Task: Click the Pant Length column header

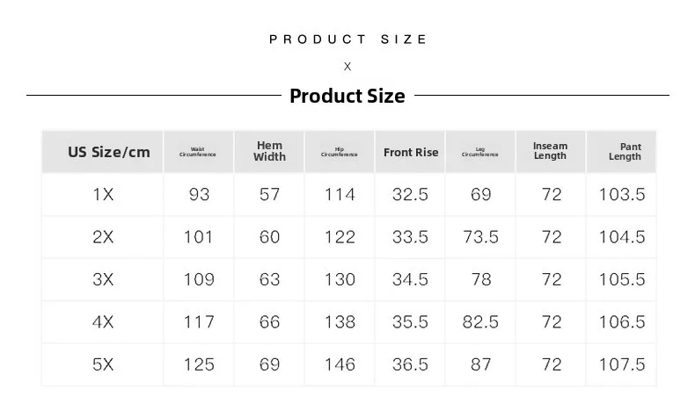Action: (x=621, y=152)
